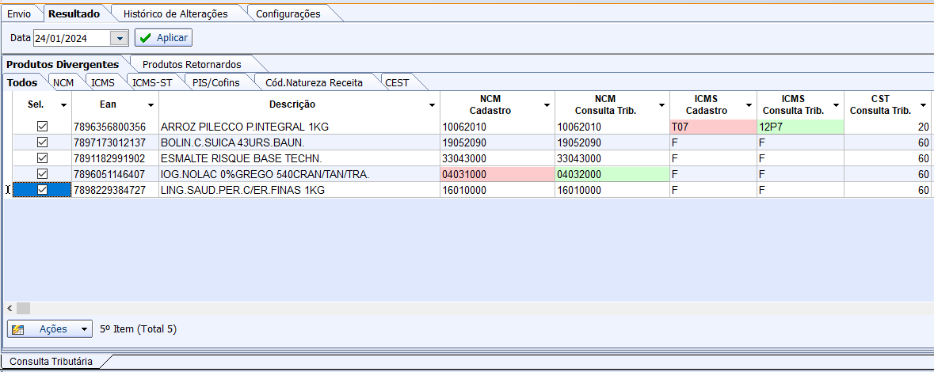Viewport: 934px width, 372px height.
Task: Uncheck the ARROZ PILECCO row checkbox
Action: click(x=43, y=127)
